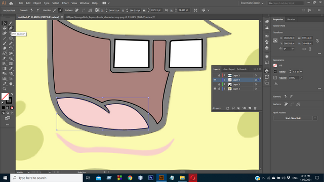324x182 pixels.
Task: Click the Fill swatch in Appearance
Action: click(x=275, y=65)
